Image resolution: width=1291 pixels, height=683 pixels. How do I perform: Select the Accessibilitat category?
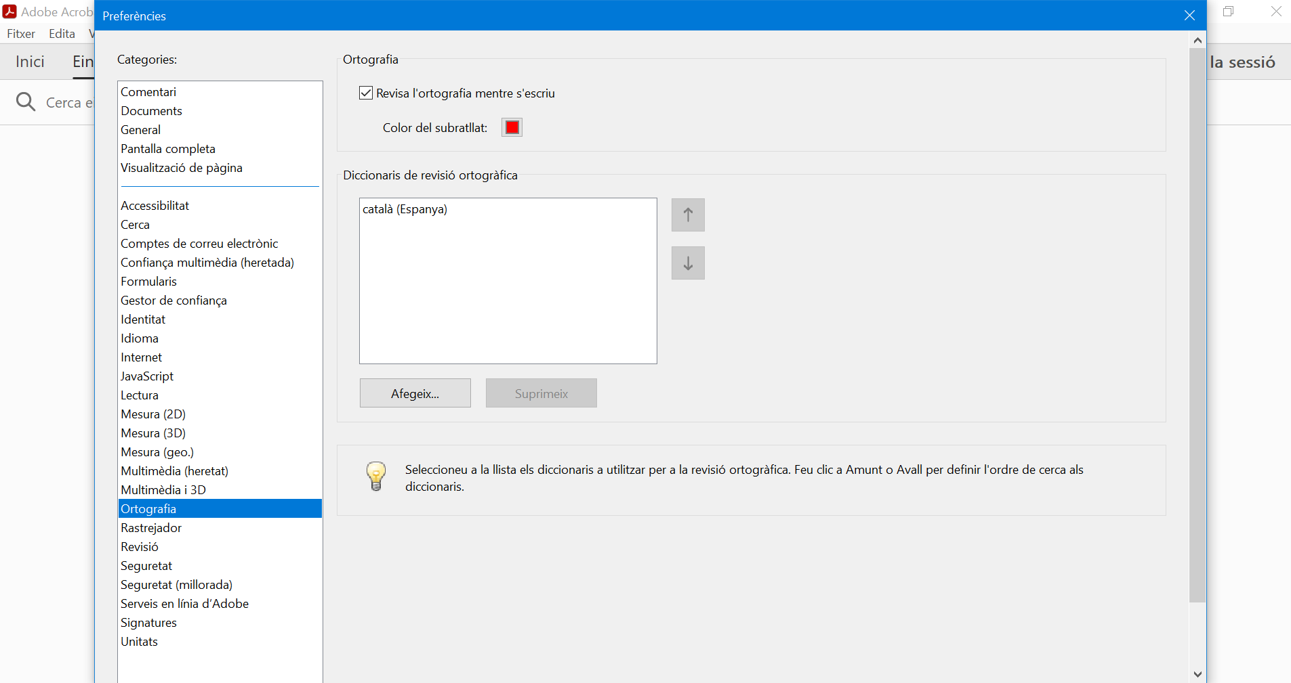pyautogui.click(x=155, y=206)
